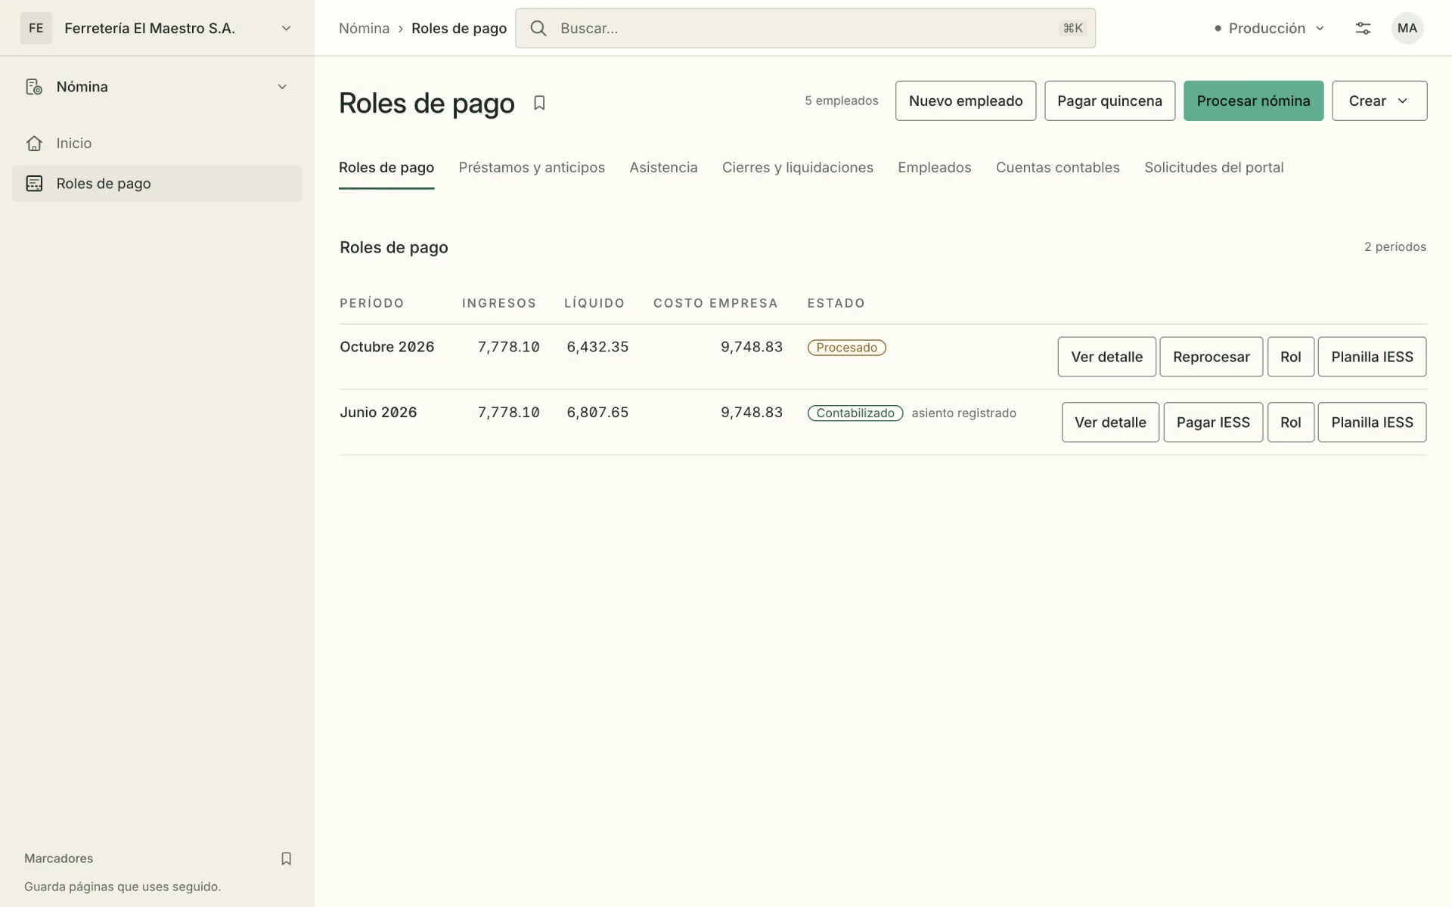Image resolution: width=1452 pixels, height=907 pixels.
Task: Click the bookmark icon beside Roles de pago title
Action: (539, 103)
